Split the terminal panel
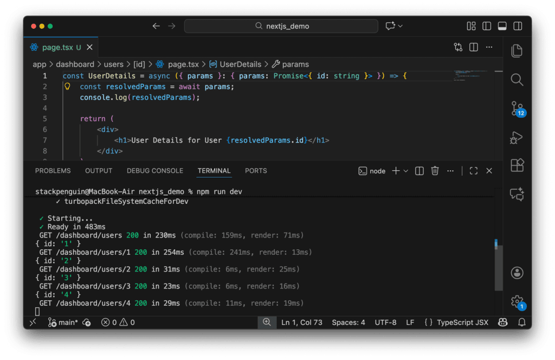This screenshot has height=360, width=555. (x=419, y=171)
